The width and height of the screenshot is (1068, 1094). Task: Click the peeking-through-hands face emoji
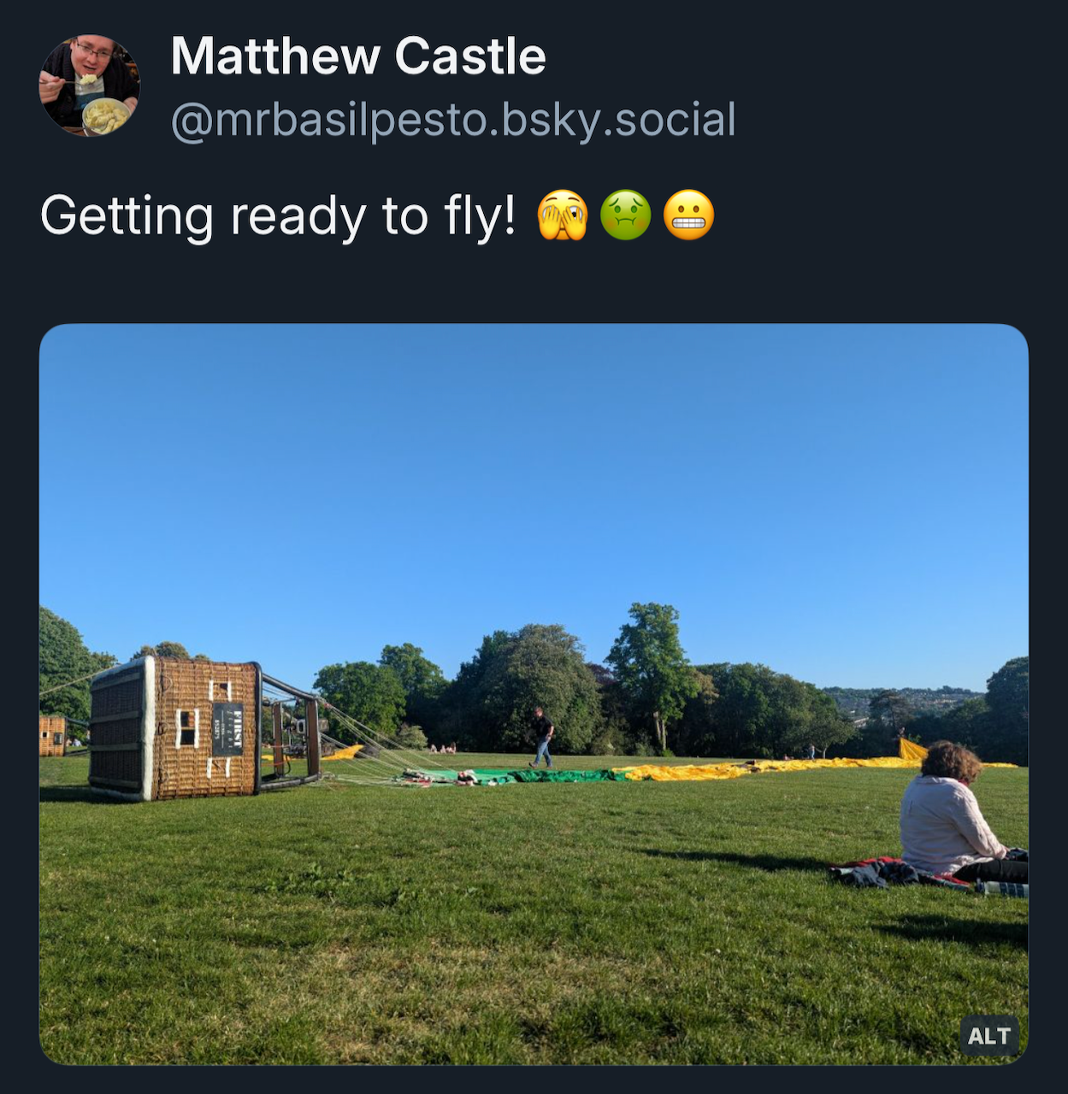563,215
